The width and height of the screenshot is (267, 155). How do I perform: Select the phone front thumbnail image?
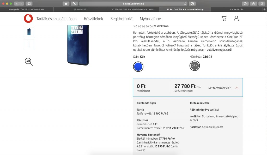[29, 32]
